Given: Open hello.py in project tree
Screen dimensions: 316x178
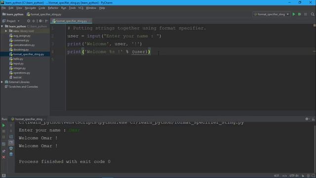Looking at the screenshot, I should click(x=18, y=59).
